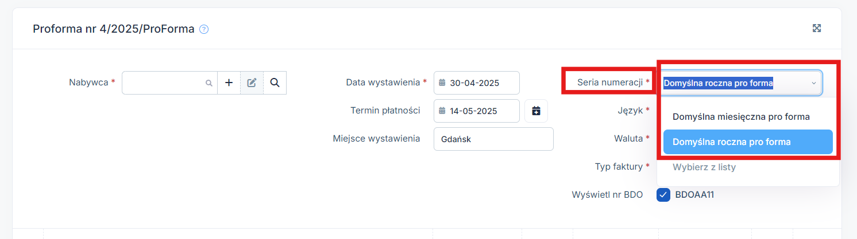Add a new Nabywca with plus button
The image size is (857, 239).
click(229, 83)
